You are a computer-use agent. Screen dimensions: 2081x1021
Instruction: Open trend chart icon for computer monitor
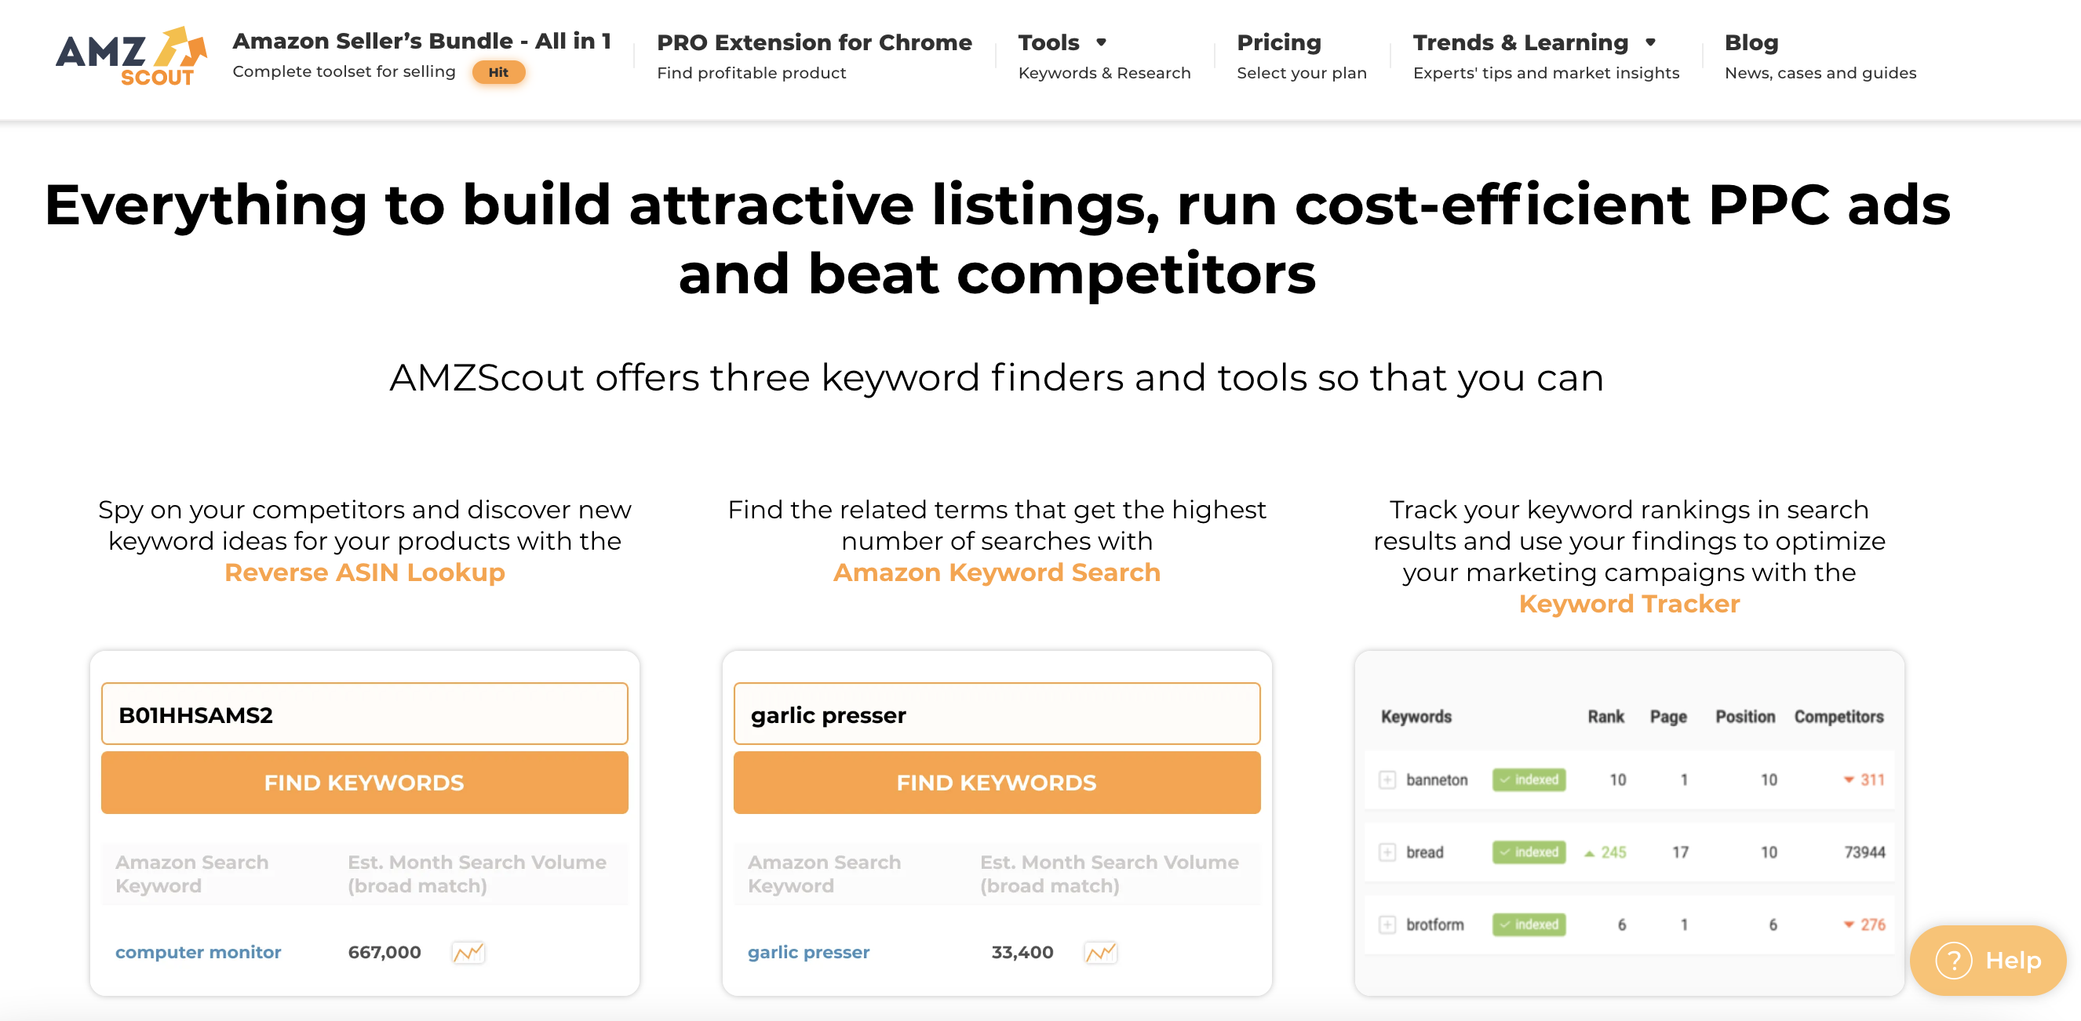coord(468,953)
